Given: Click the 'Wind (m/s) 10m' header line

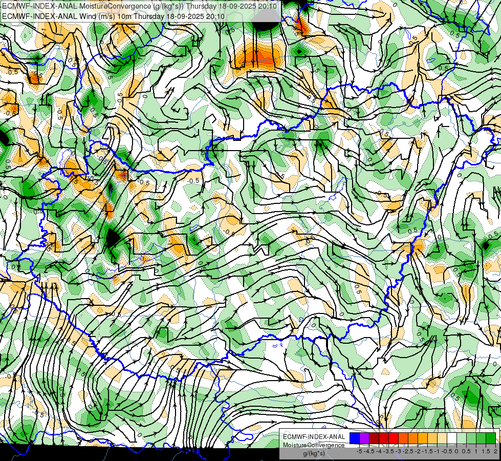Looking at the screenshot, I should click(x=114, y=16).
